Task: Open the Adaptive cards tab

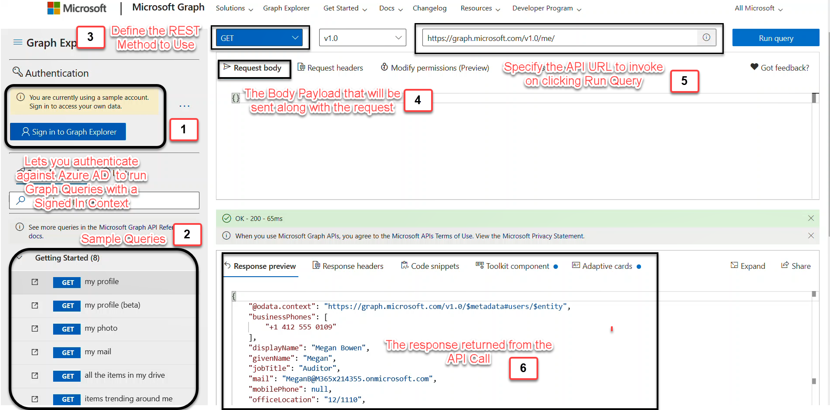Action: (606, 266)
